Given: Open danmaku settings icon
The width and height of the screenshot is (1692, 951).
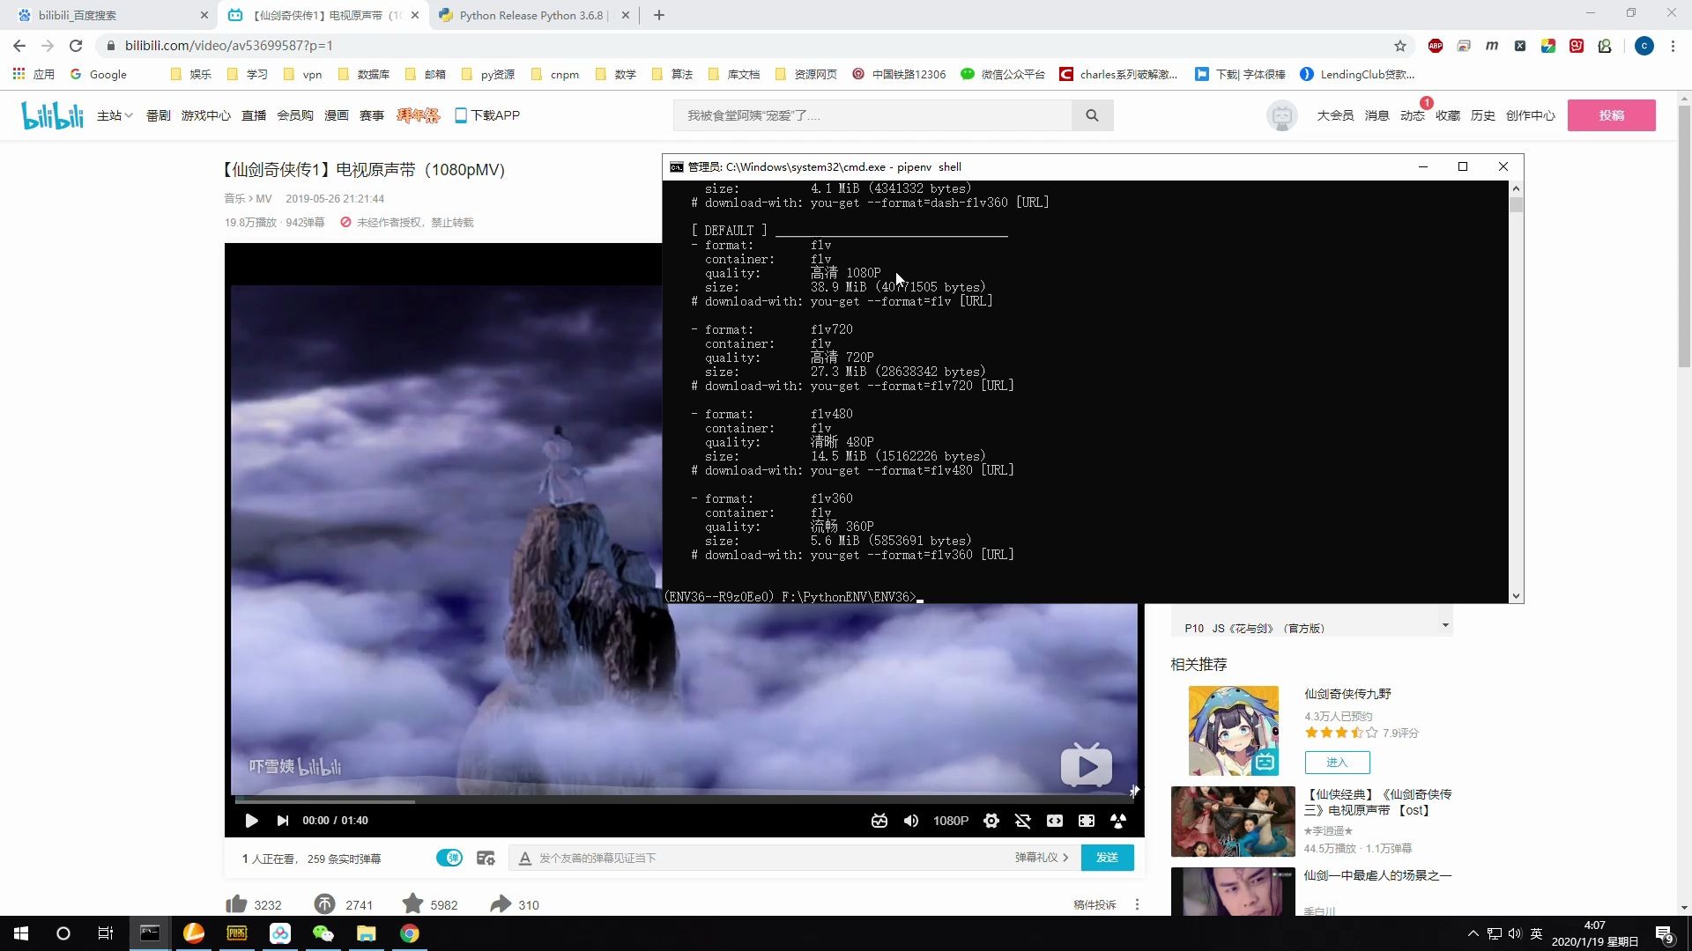Looking at the screenshot, I should (x=486, y=858).
